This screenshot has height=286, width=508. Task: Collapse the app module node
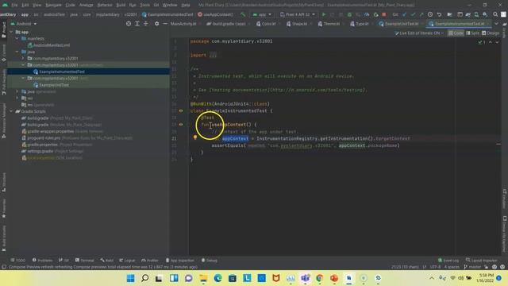point(12,32)
